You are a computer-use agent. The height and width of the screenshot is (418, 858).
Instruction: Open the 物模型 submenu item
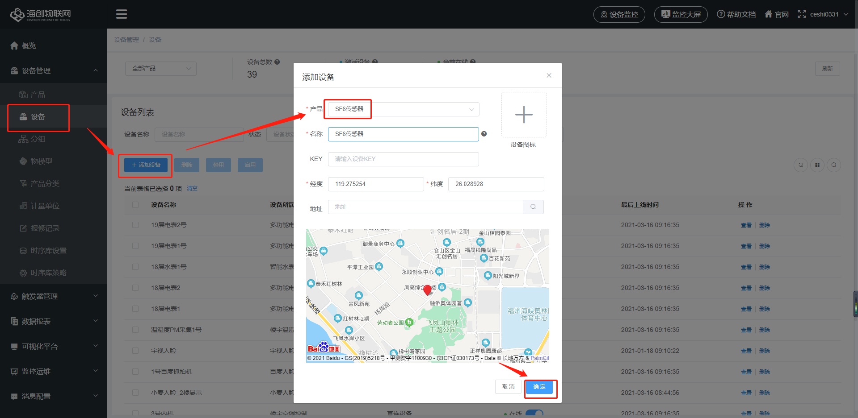(x=54, y=161)
